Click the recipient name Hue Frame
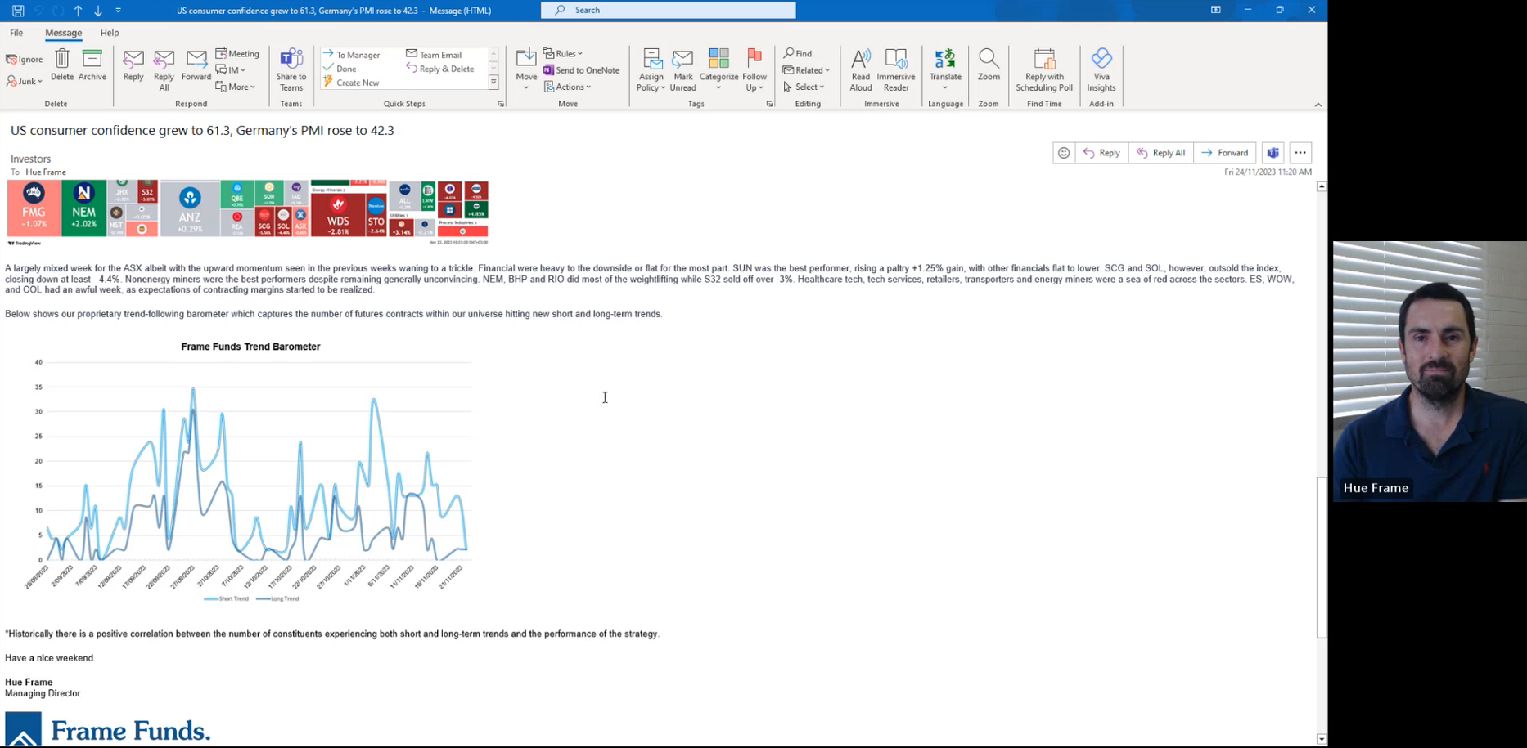This screenshot has width=1527, height=748. (46, 172)
